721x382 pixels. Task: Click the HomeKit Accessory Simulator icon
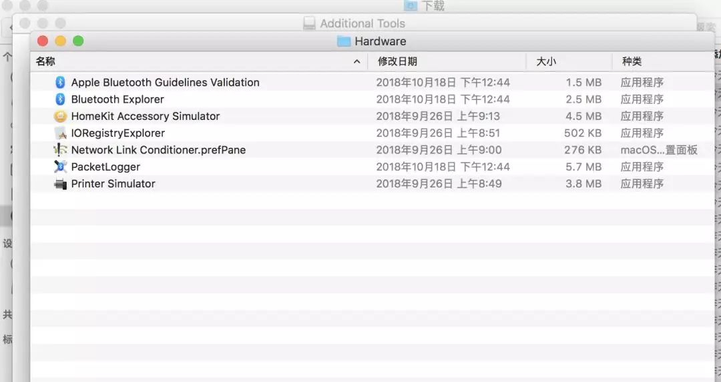click(x=60, y=116)
